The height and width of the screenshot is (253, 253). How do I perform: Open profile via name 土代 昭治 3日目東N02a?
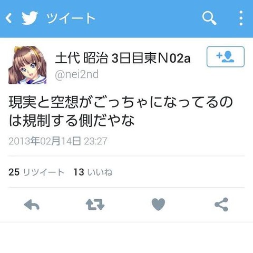tap(123, 58)
